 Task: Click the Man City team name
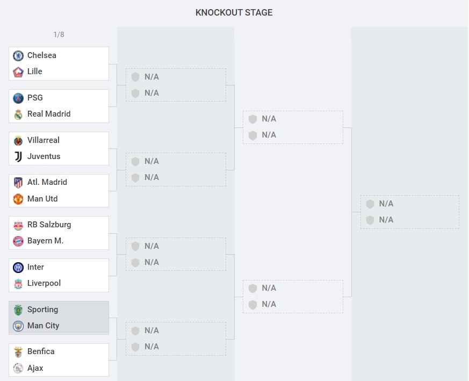[43, 326]
